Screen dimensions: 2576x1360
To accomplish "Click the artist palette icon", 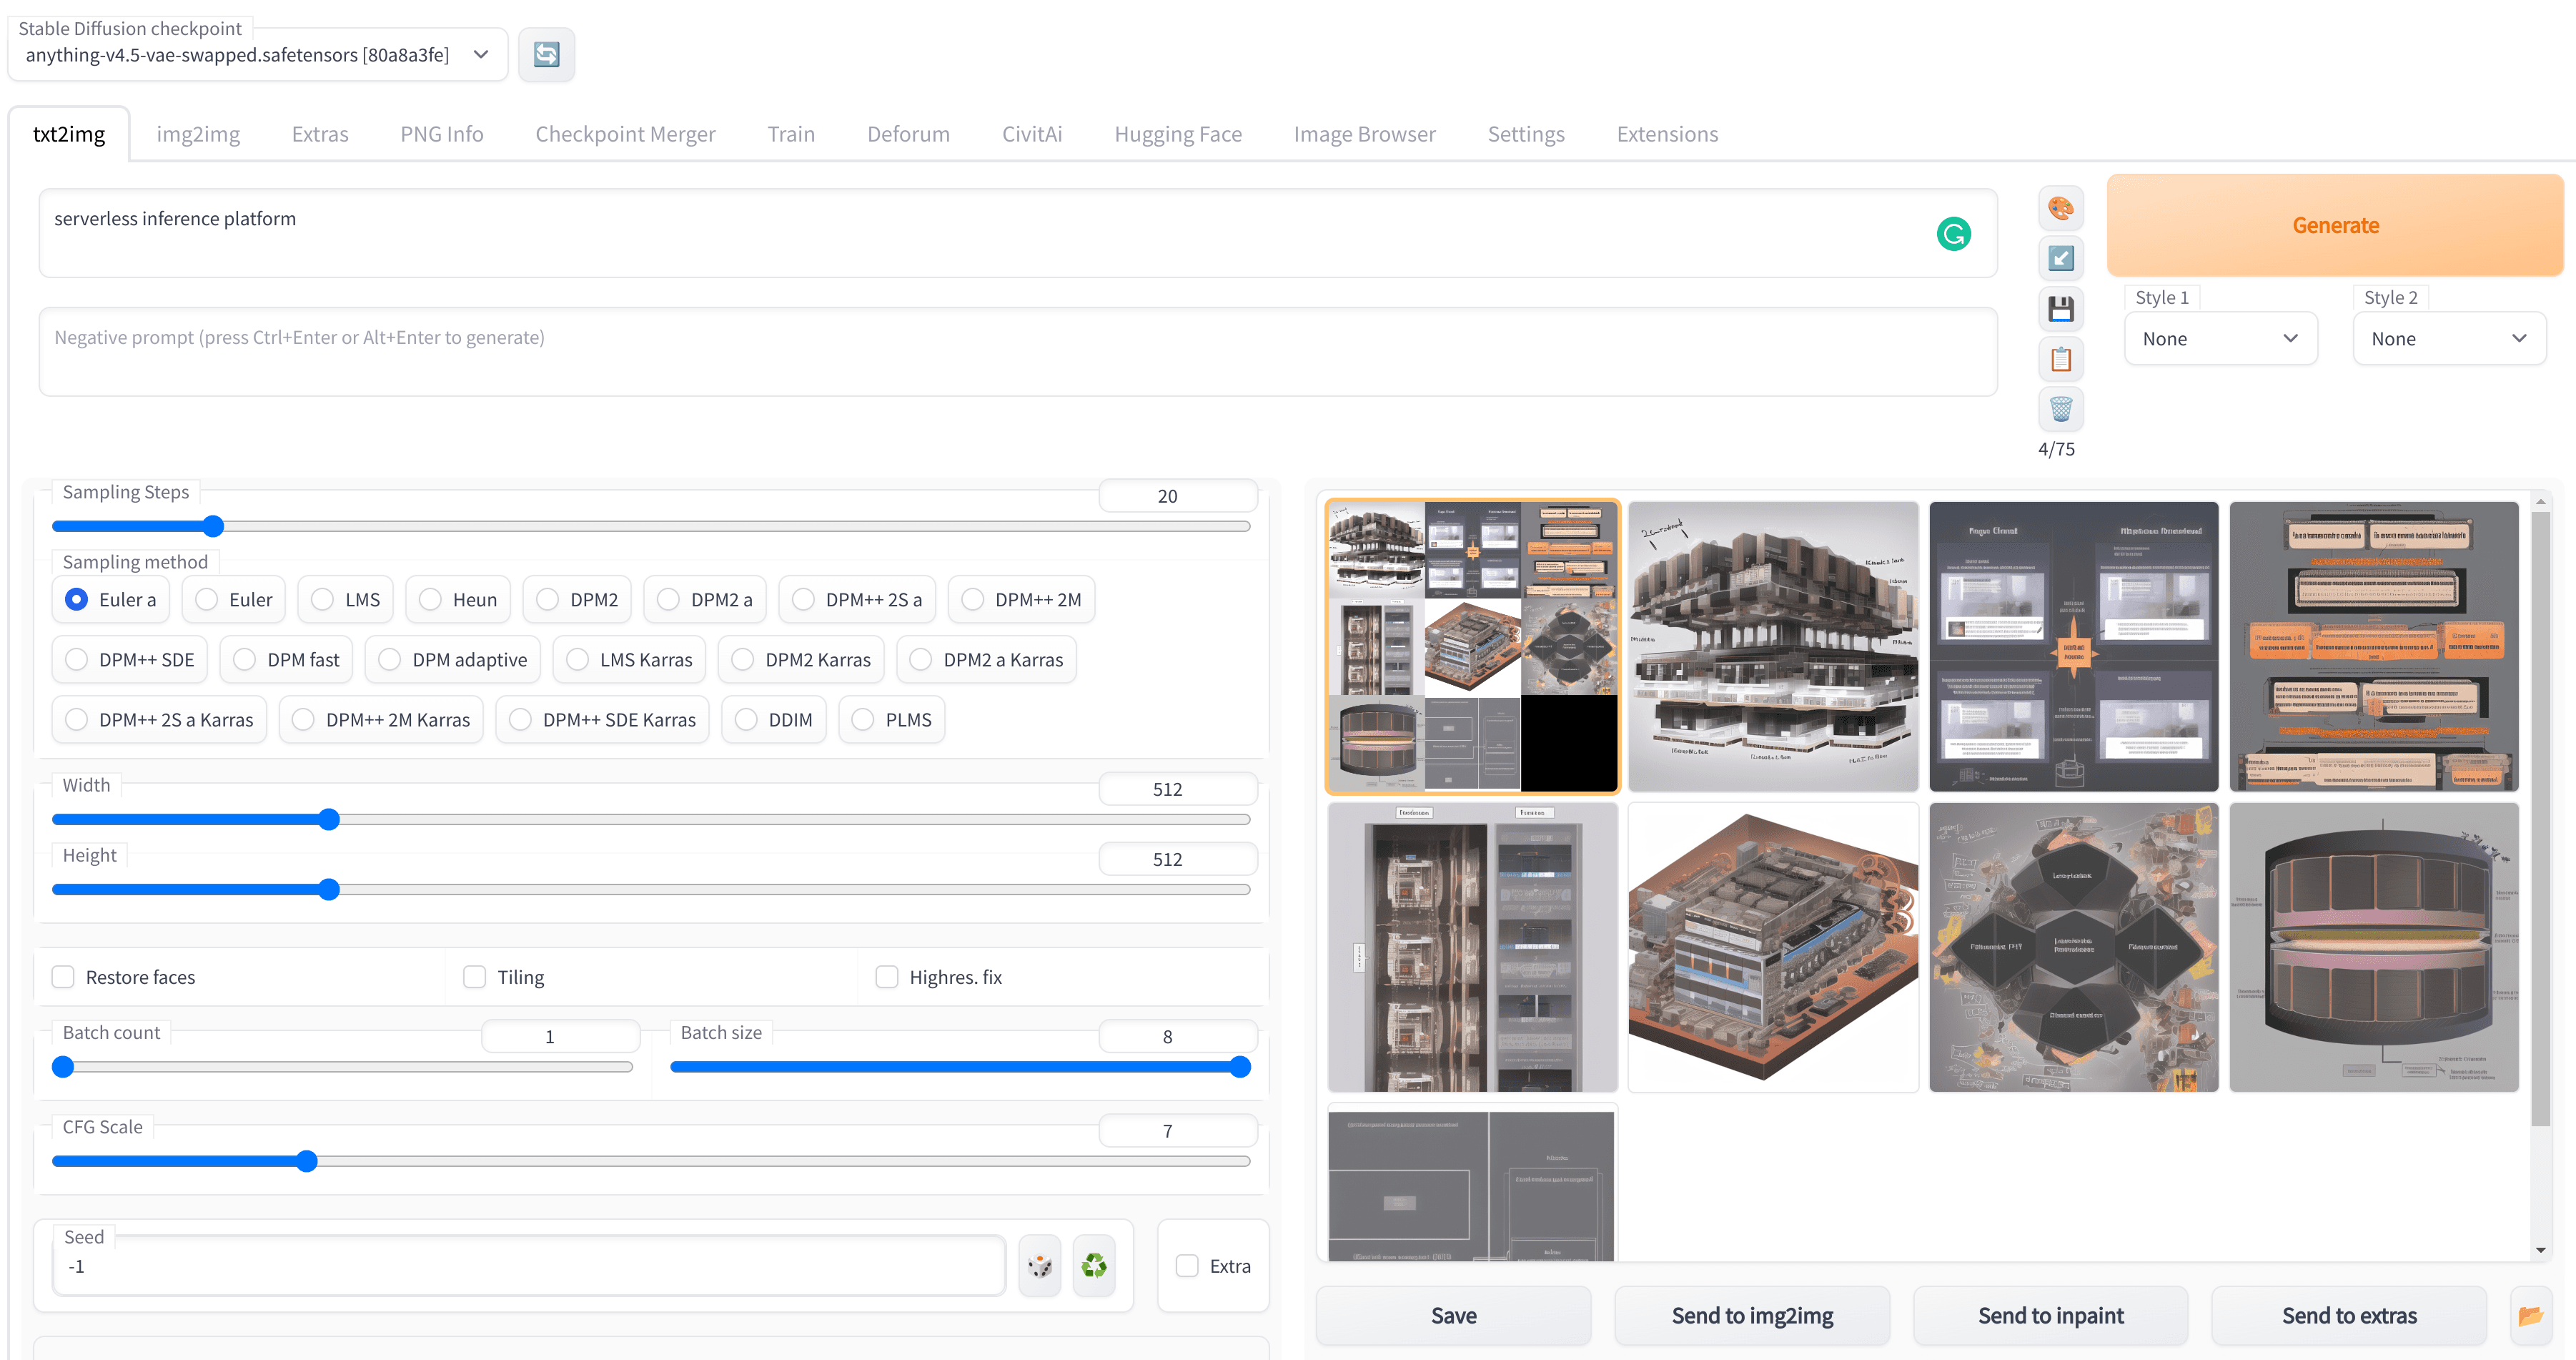I will click(2060, 210).
